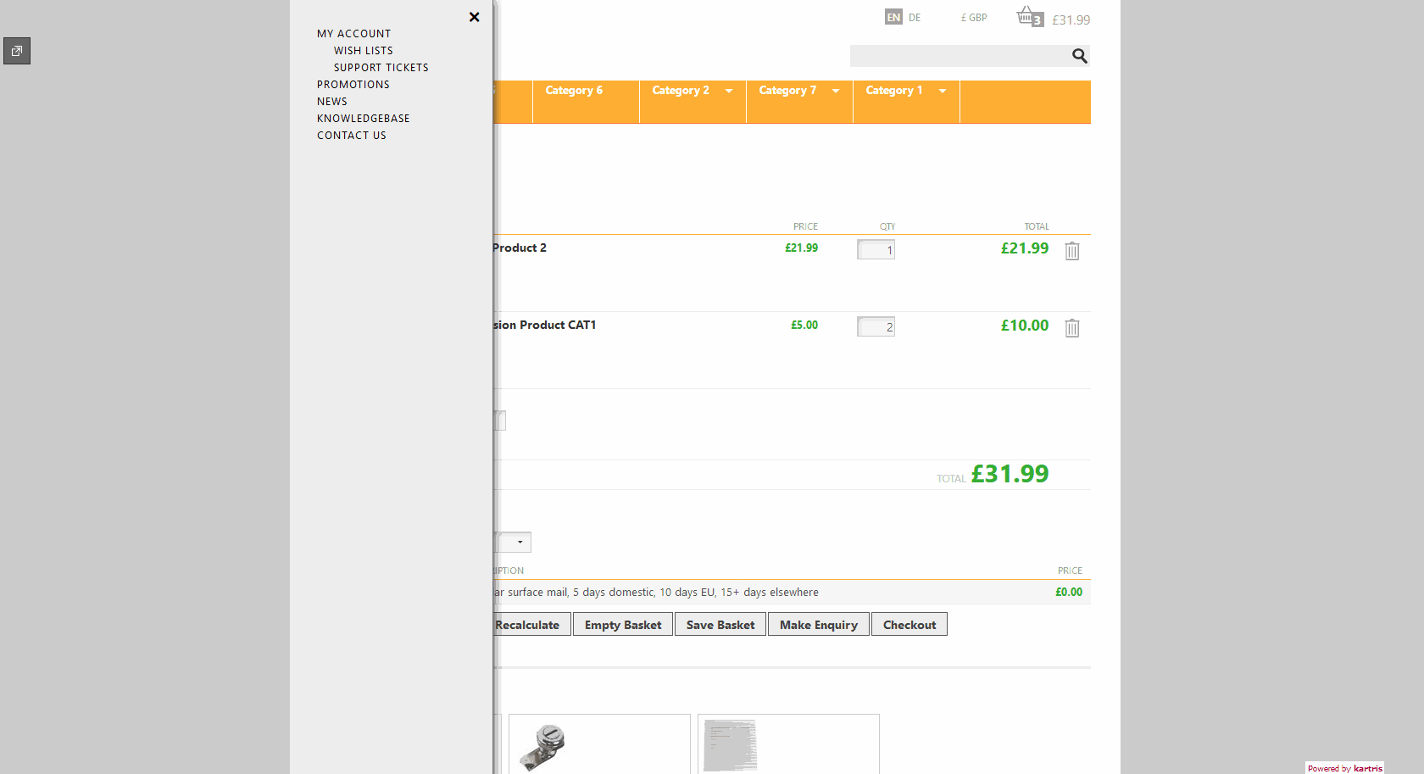The height and width of the screenshot is (774, 1424).
Task: Select the EN language option
Action: coord(893,18)
